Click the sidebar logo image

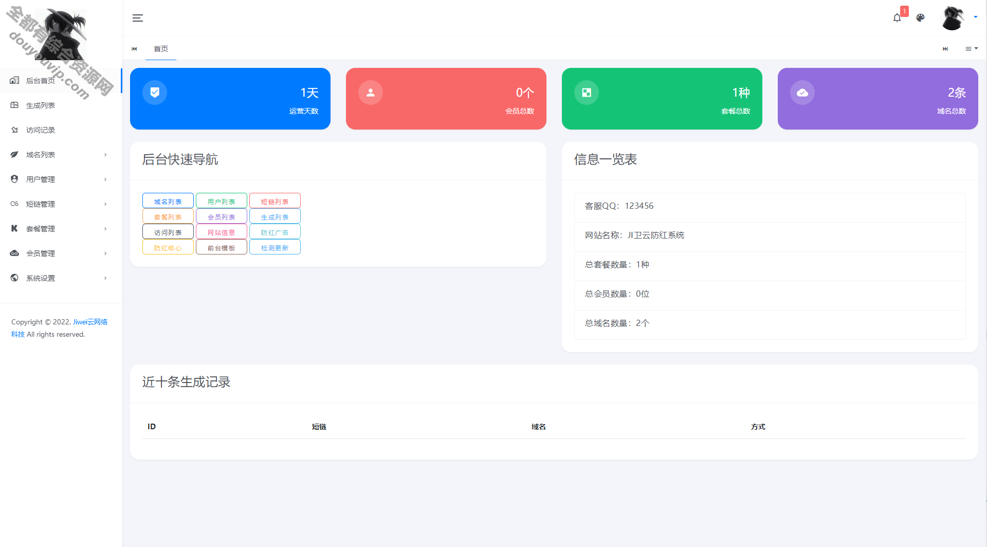[x=61, y=35]
